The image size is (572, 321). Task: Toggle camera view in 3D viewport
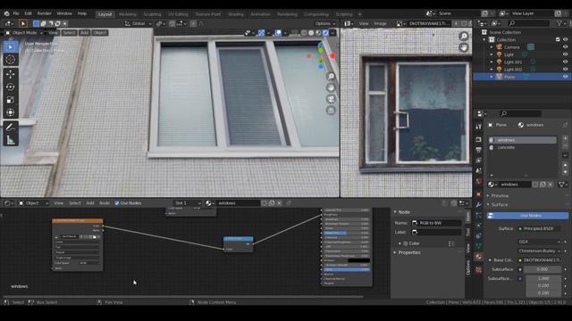click(x=331, y=99)
